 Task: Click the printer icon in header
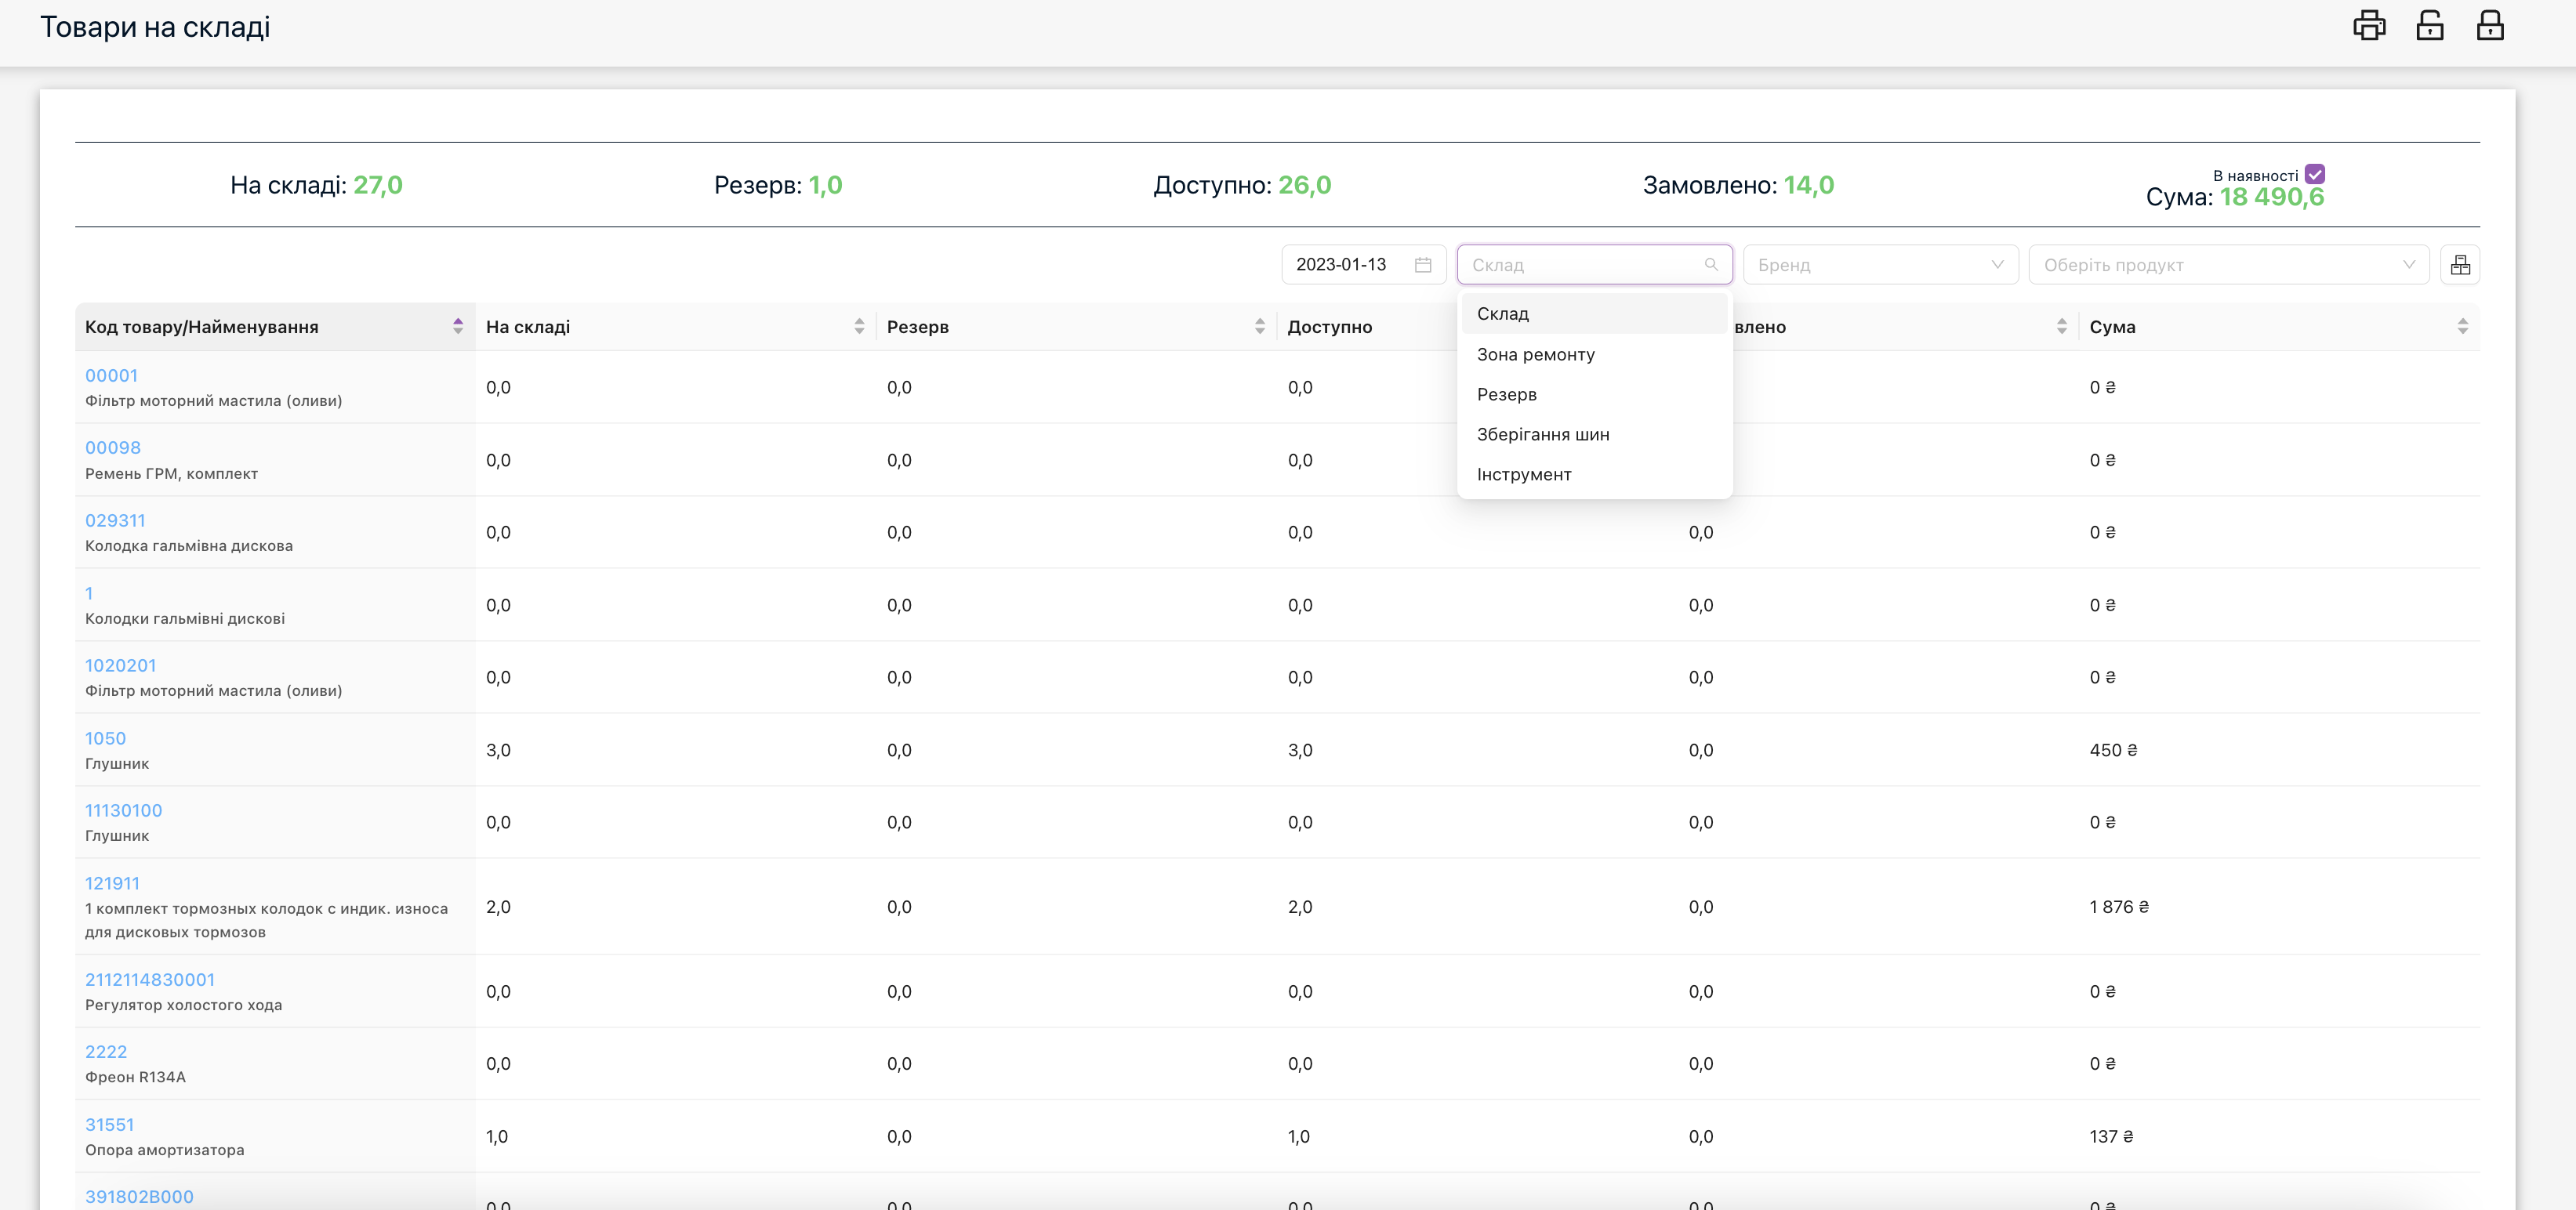[2368, 26]
